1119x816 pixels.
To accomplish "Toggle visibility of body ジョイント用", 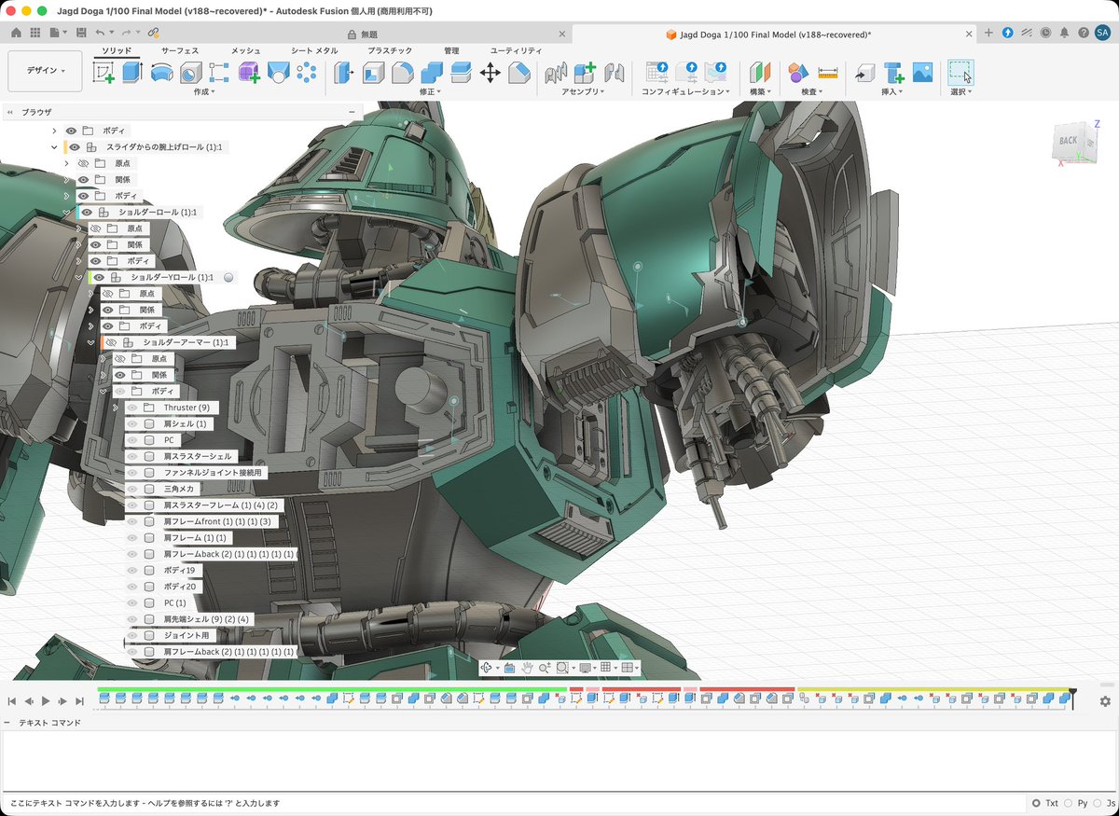I will click(131, 636).
